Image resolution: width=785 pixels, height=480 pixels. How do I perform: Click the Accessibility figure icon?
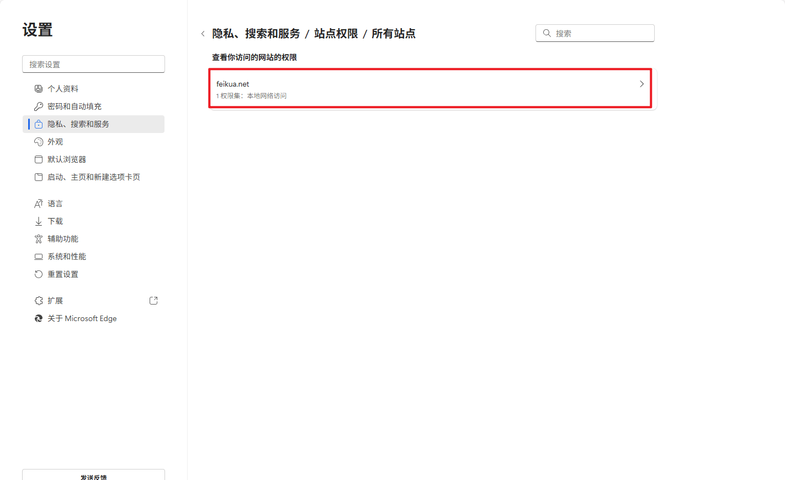[x=39, y=239]
